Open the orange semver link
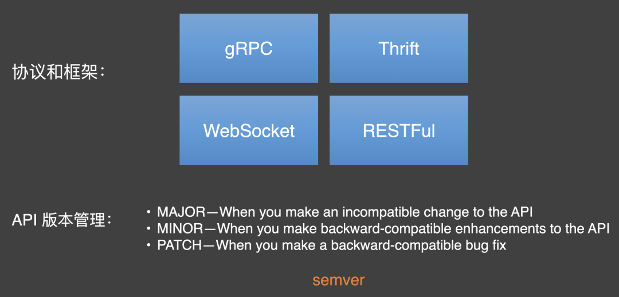This screenshot has height=297, width=619. click(x=338, y=280)
